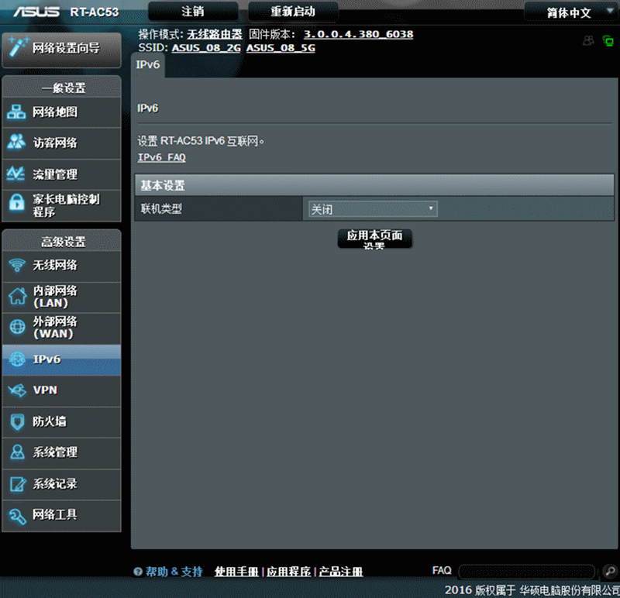Click the network setup wizard wand icon
The height and width of the screenshot is (598, 620).
(18, 46)
